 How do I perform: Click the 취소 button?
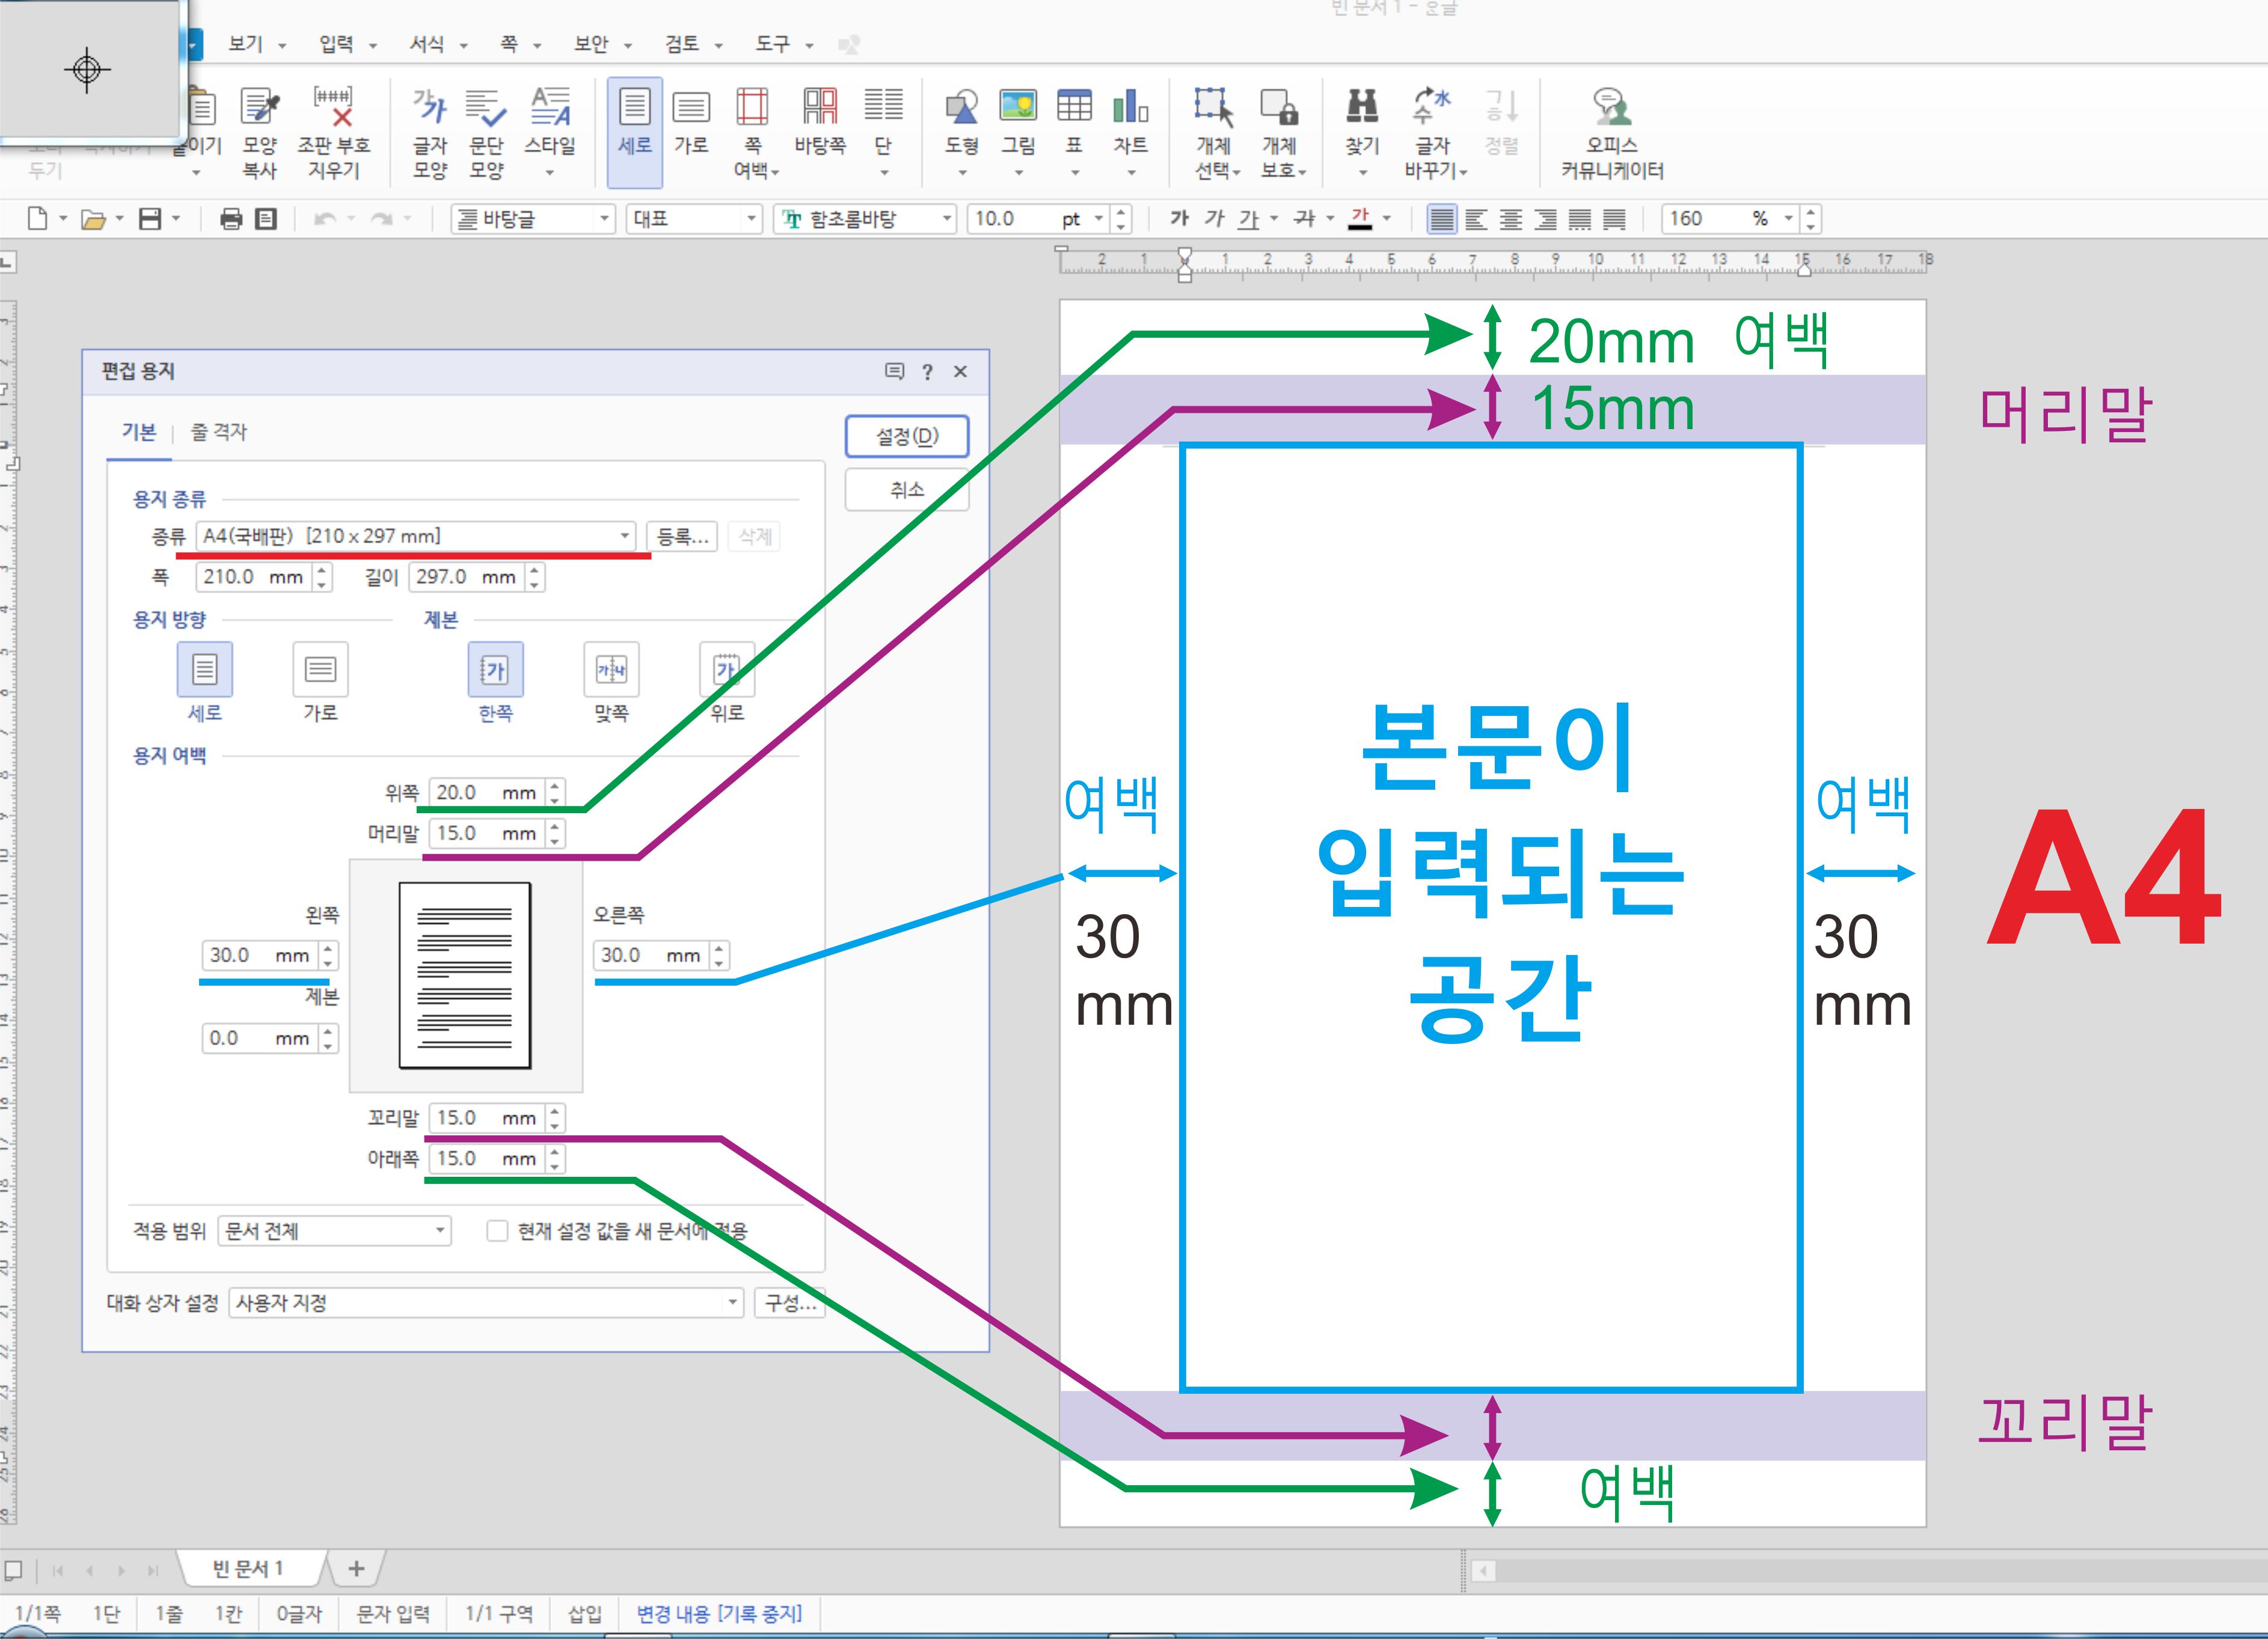click(x=906, y=490)
